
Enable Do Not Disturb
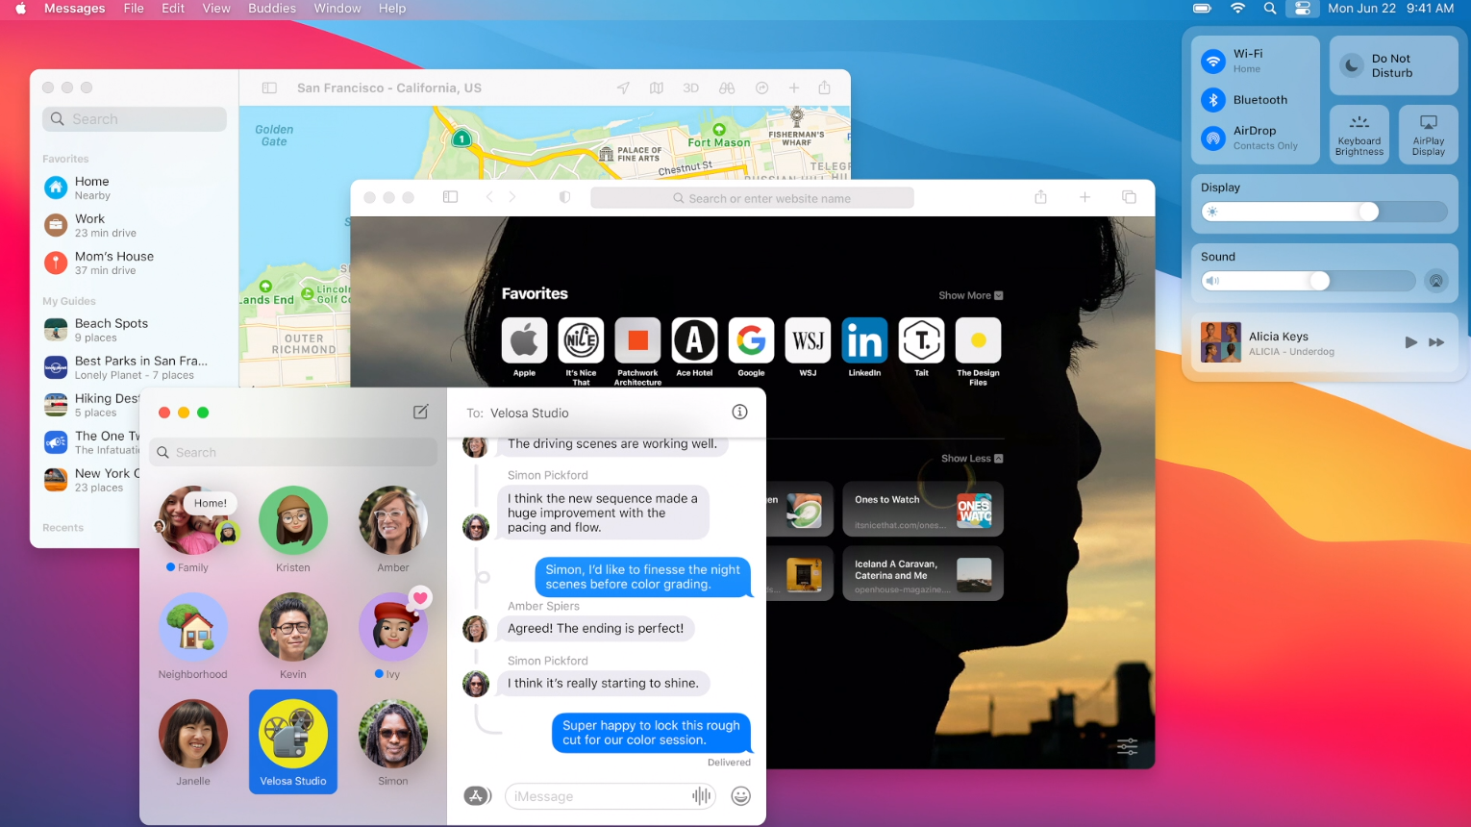1352,65
